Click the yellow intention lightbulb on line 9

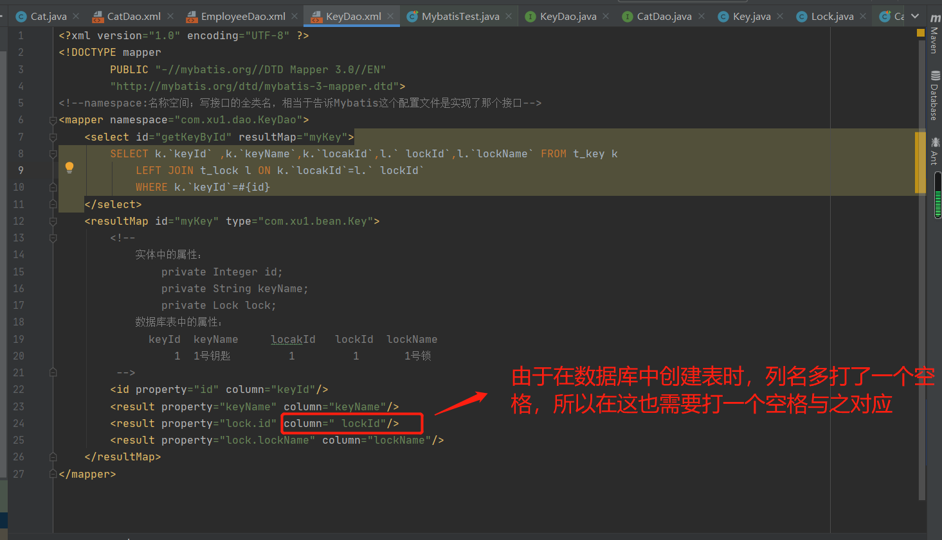[69, 168]
